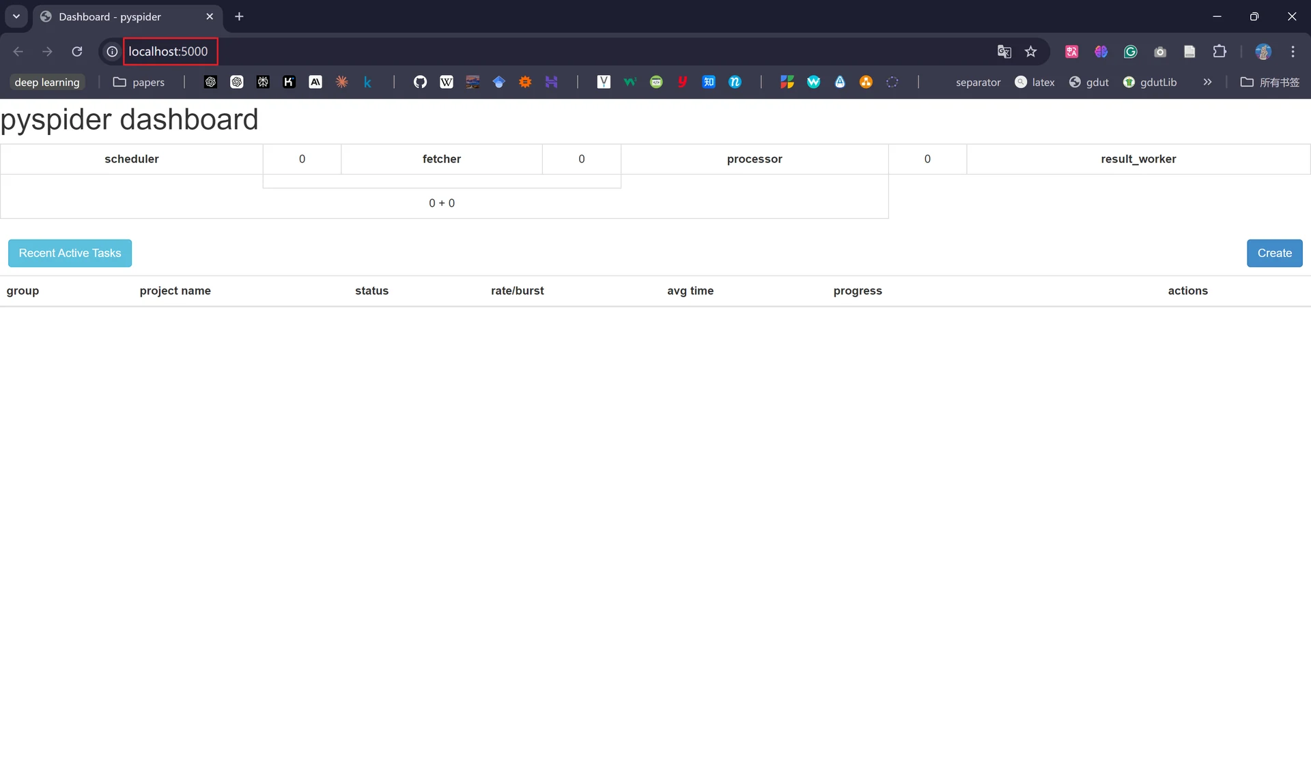Open the GitHub bookmark icon

420,82
